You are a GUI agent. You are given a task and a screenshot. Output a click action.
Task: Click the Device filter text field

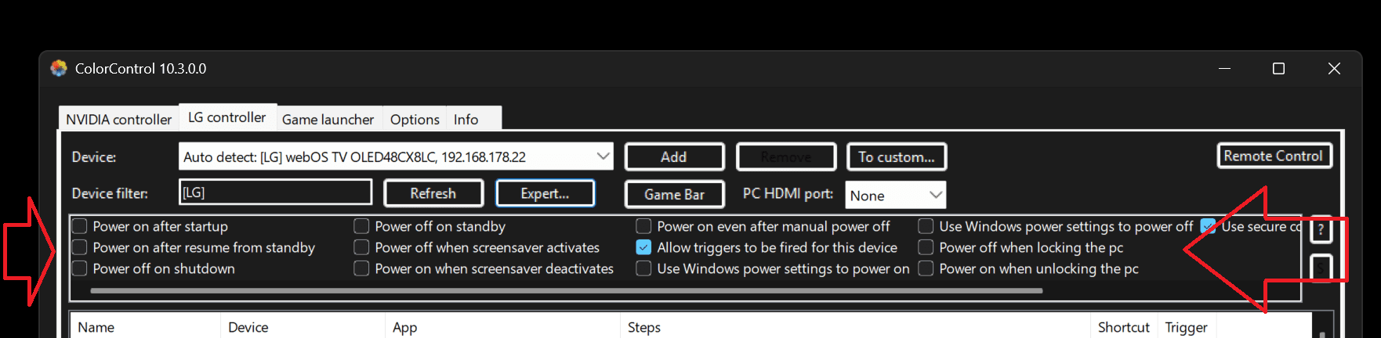[275, 192]
